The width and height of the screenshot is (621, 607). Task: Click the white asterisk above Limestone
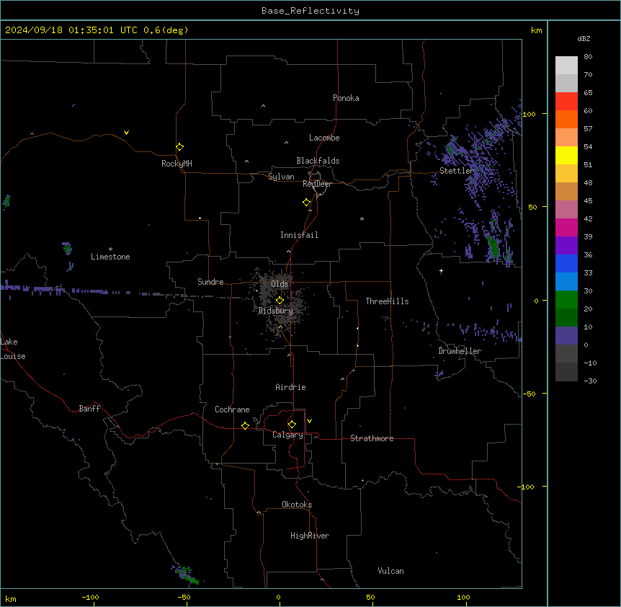point(110,249)
